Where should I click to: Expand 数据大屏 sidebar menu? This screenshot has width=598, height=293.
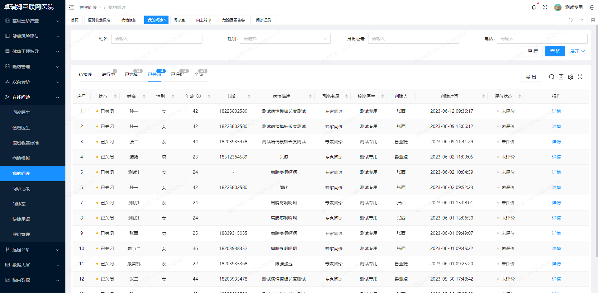pos(33,265)
